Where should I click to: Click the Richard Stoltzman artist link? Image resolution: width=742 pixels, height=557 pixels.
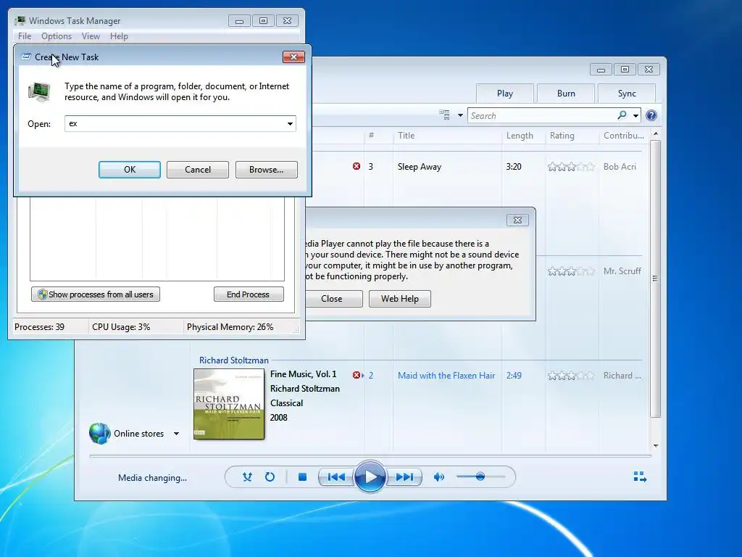[234, 360]
